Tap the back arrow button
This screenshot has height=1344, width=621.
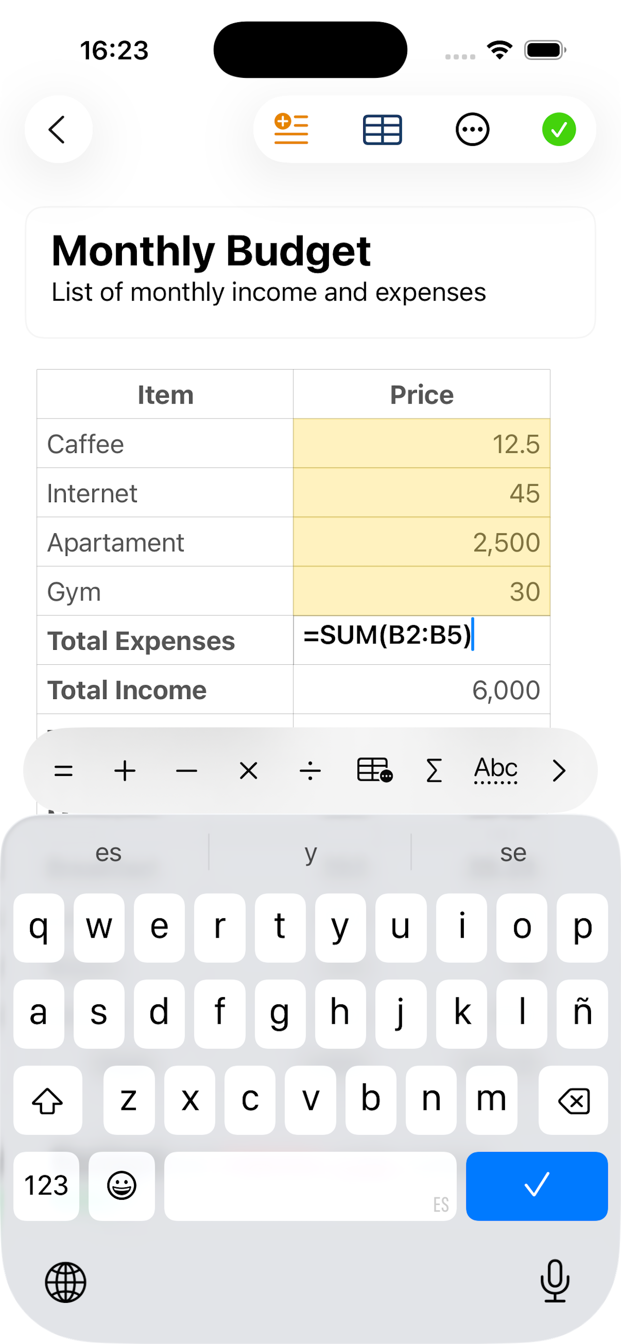coord(58,129)
